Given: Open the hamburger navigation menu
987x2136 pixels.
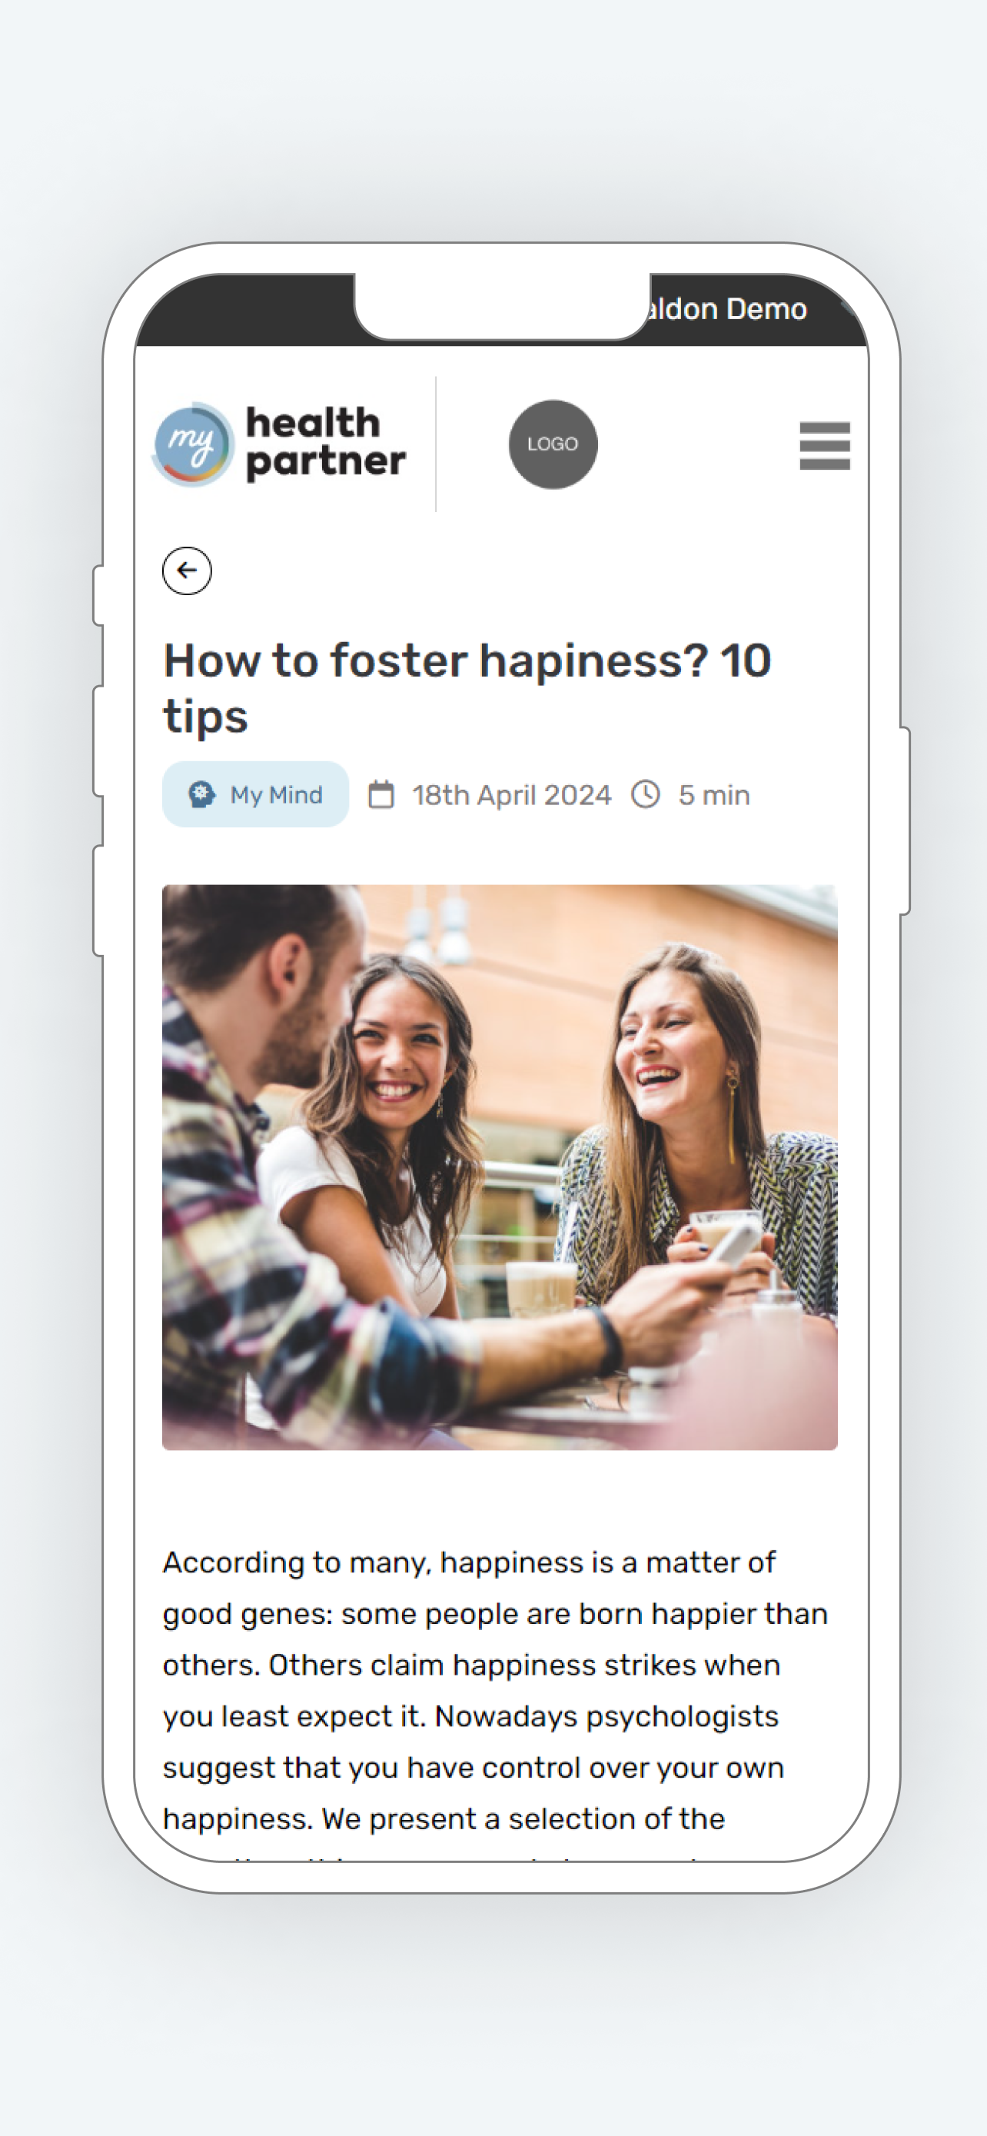Looking at the screenshot, I should pos(825,445).
